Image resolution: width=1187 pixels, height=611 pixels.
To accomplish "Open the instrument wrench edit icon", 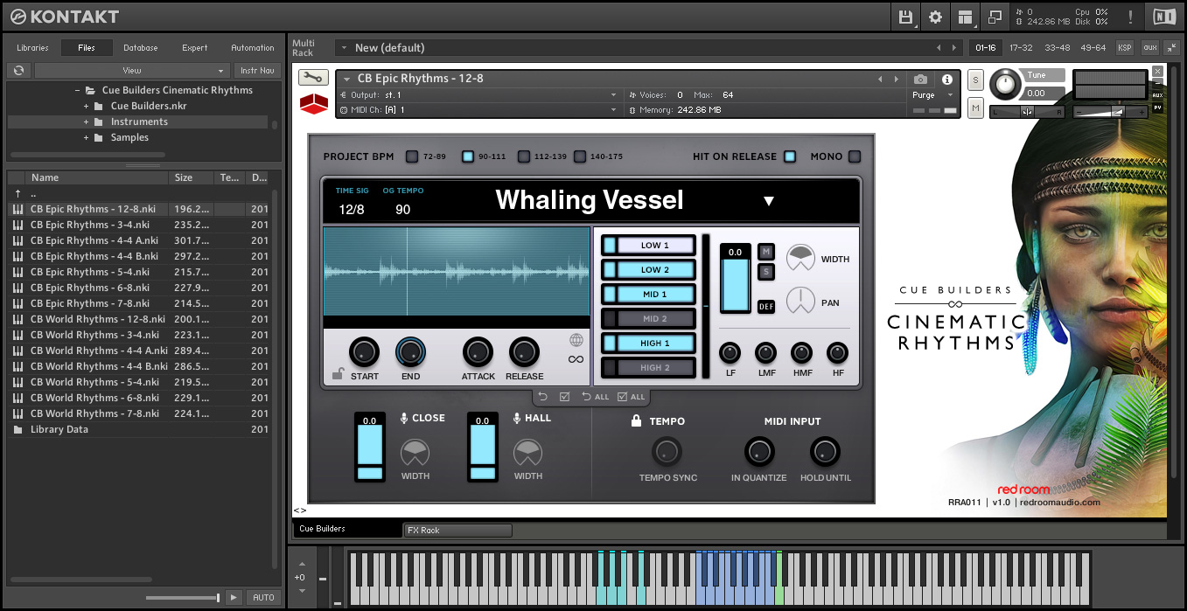I will pos(313,78).
